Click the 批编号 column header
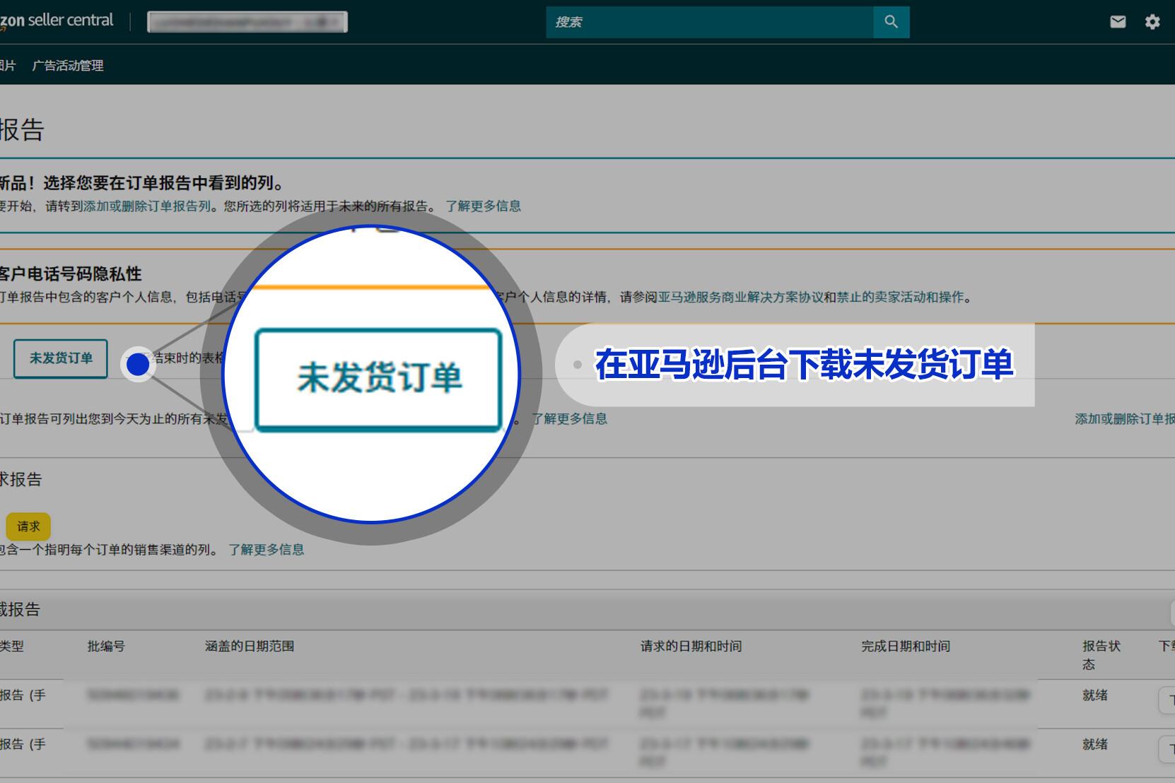The width and height of the screenshot is (1175, 783). click(x=106, y=646)
